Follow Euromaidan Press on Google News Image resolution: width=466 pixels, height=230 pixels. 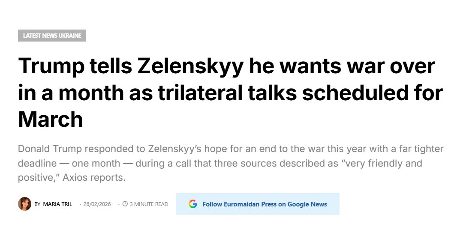click(x=265, y=204)
